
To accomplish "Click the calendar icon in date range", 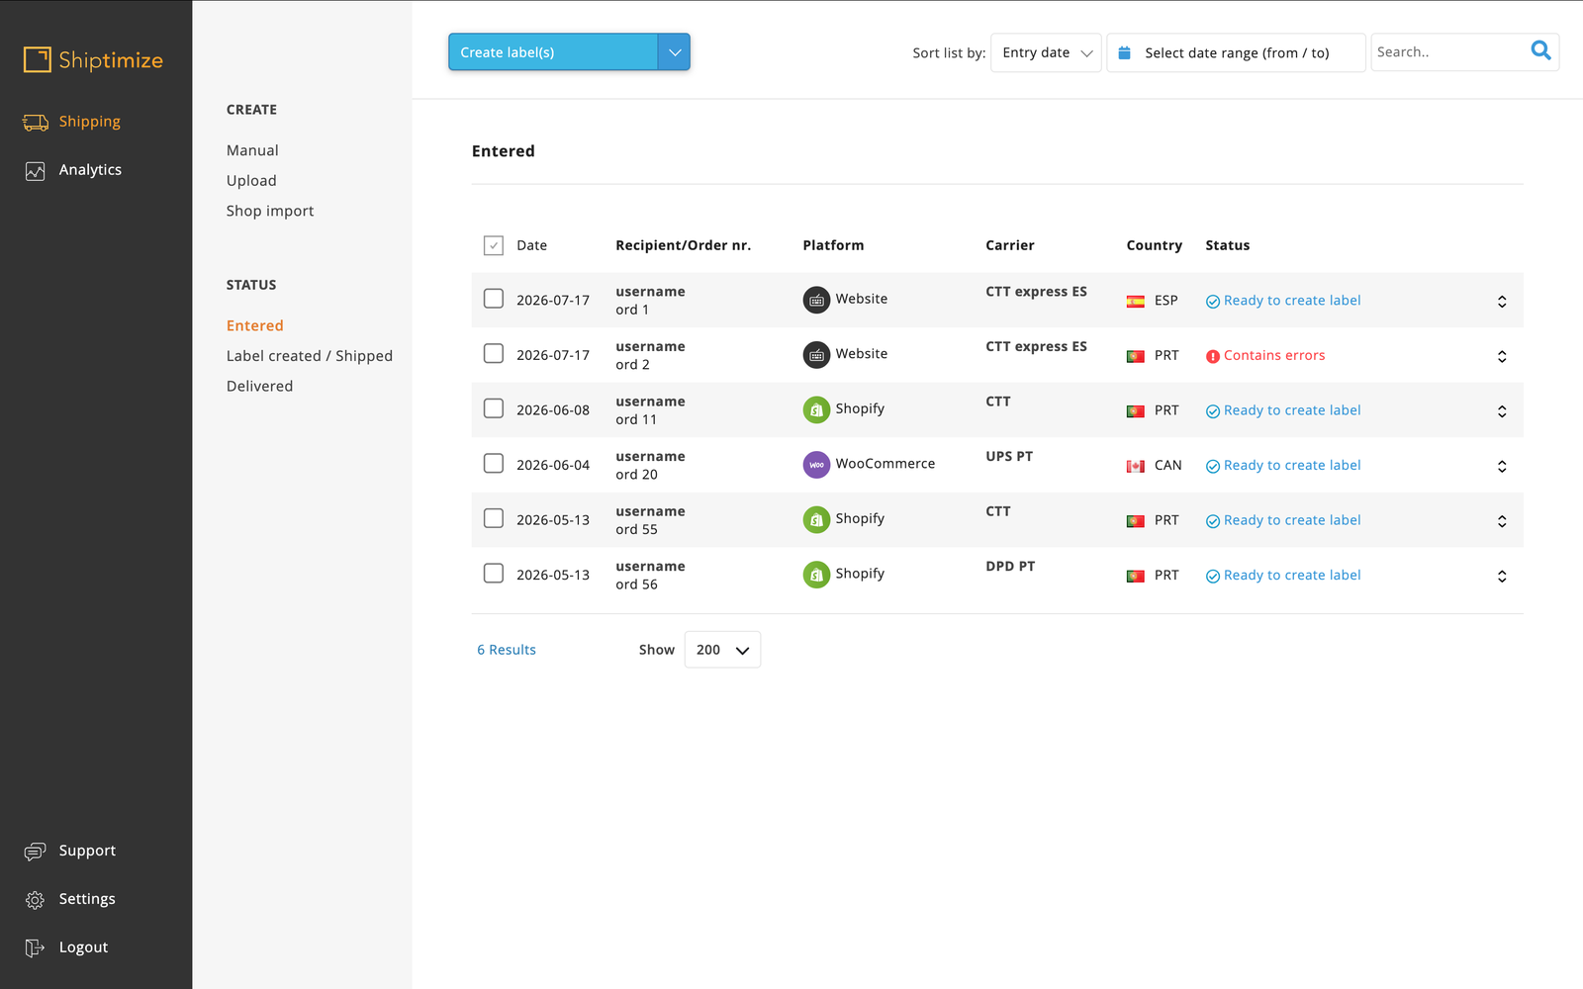I will (x=1124, y=52).
